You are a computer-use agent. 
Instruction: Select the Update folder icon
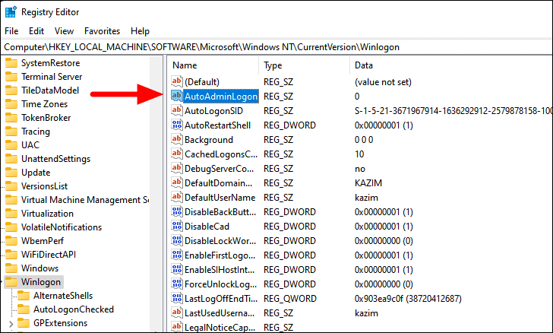[x=11, y=173]
